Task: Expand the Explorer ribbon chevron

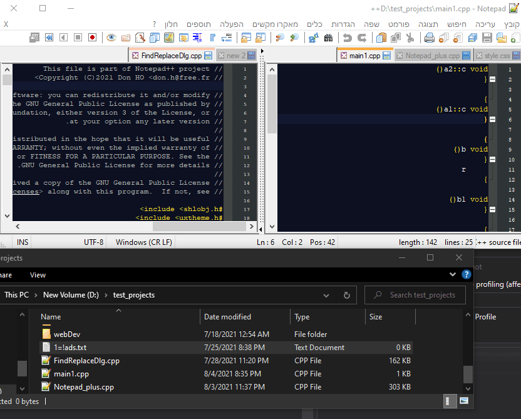Action: point(453,274)
